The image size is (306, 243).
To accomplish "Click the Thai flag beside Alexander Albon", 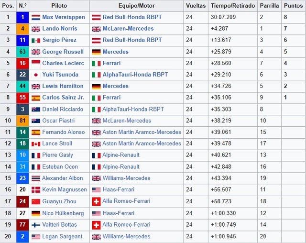I will click(x=36, y=178).
